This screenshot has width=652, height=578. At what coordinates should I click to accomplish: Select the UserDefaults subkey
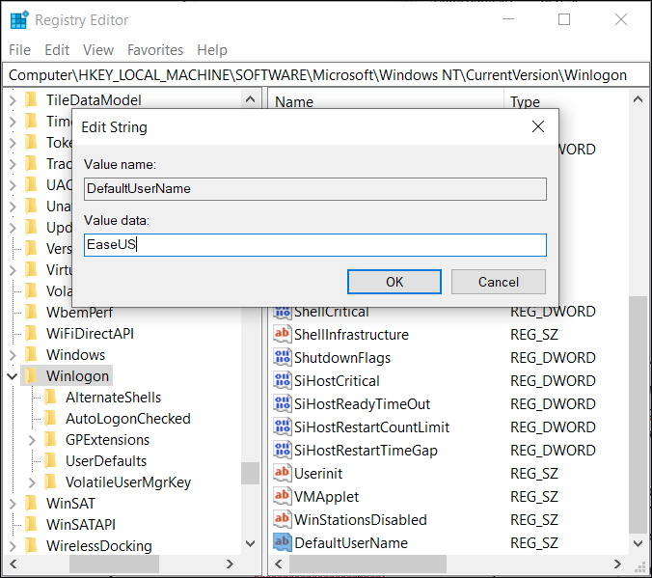[106, 460]
